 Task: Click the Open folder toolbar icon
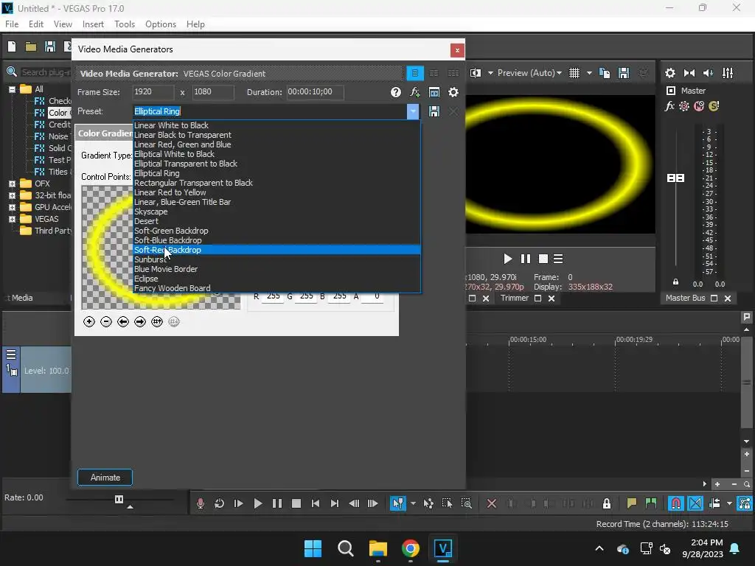pos(31,46)
